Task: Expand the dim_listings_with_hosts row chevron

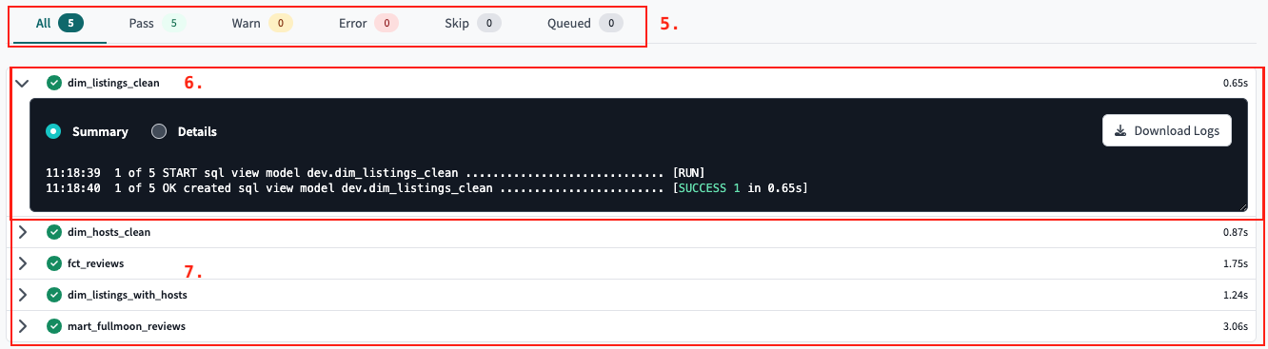Action: coord(23,295)
